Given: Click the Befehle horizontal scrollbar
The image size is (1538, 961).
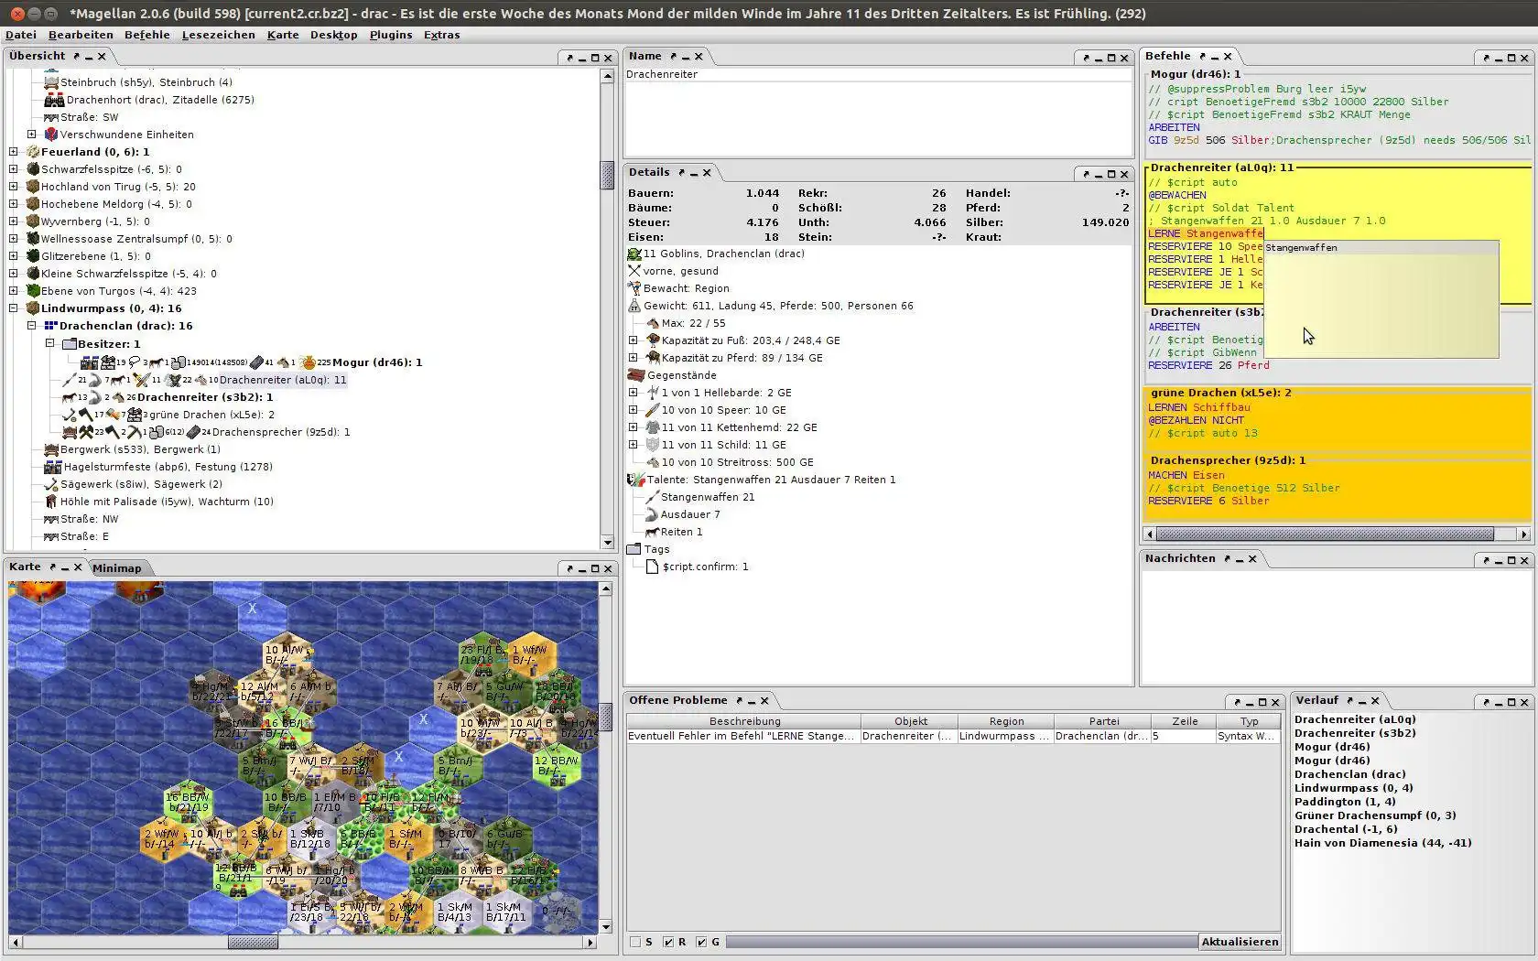Looking at the screenshot, I should pos(1324,534).
